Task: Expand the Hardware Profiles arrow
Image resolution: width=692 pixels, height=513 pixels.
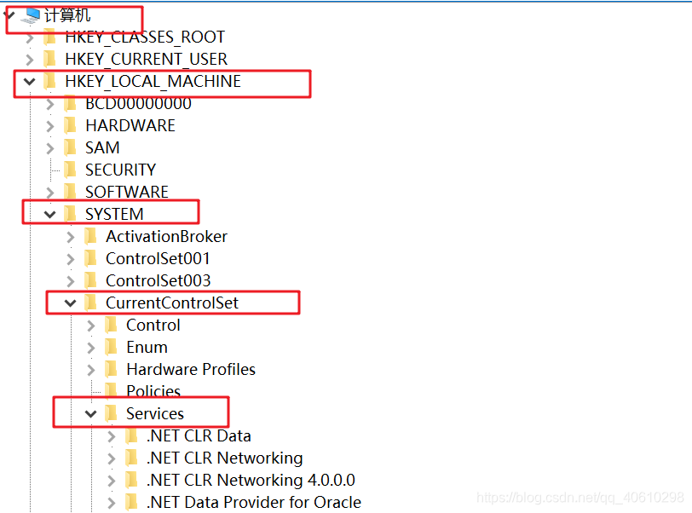Action: pos(91,371)
